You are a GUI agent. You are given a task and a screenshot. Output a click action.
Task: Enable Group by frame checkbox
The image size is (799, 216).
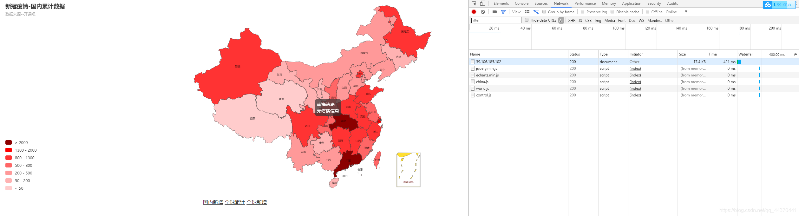(544, 12)
